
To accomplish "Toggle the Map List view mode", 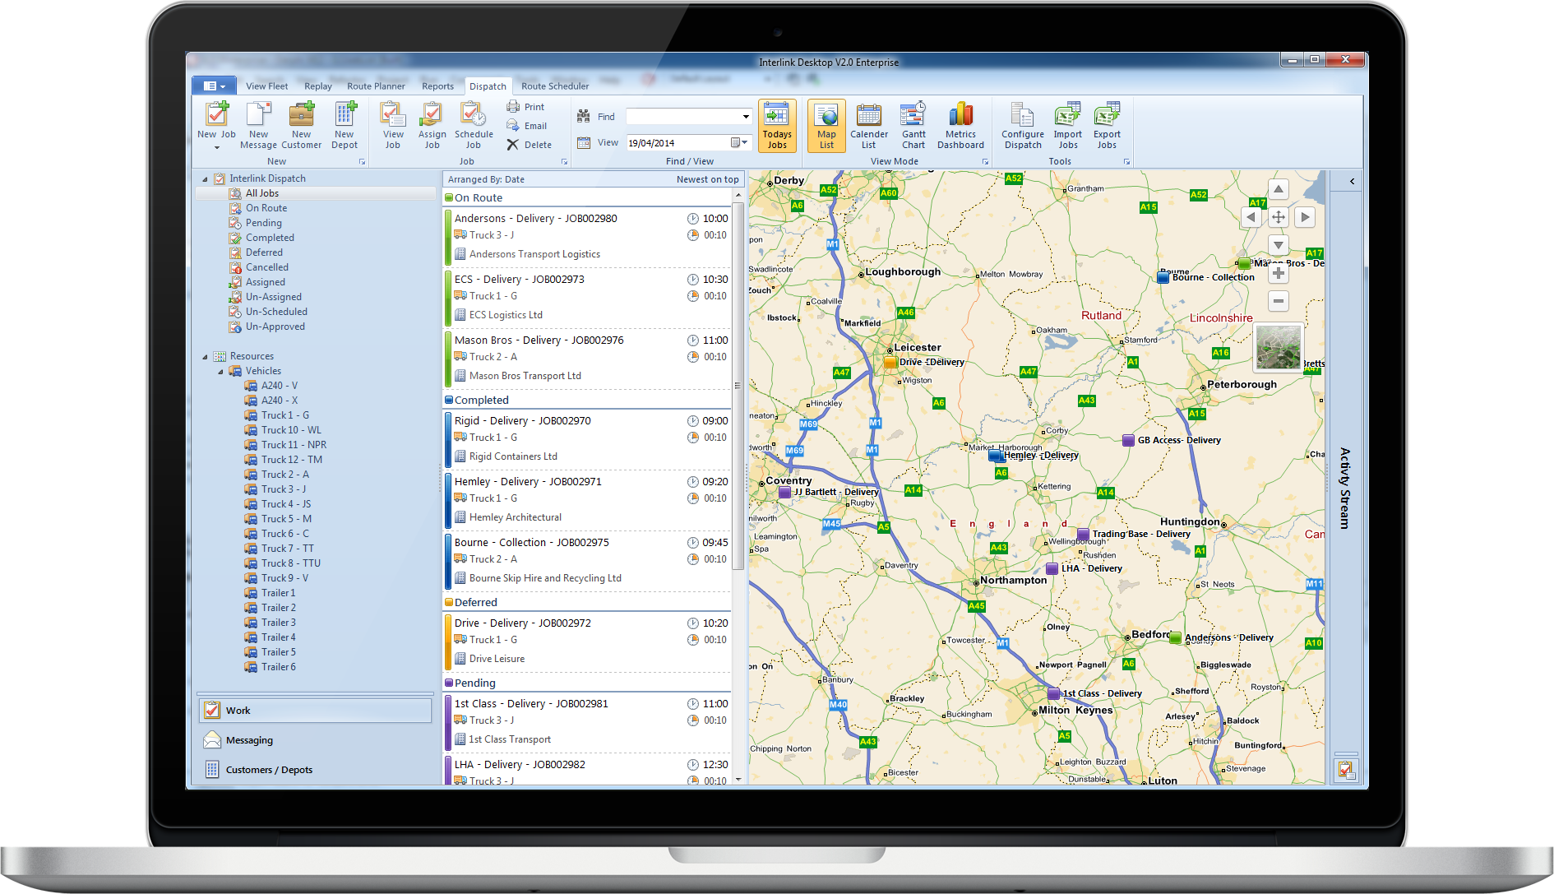I will coord(826,125).
